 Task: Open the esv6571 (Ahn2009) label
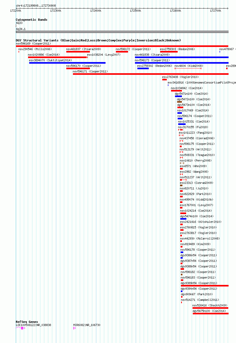(193, 166)
